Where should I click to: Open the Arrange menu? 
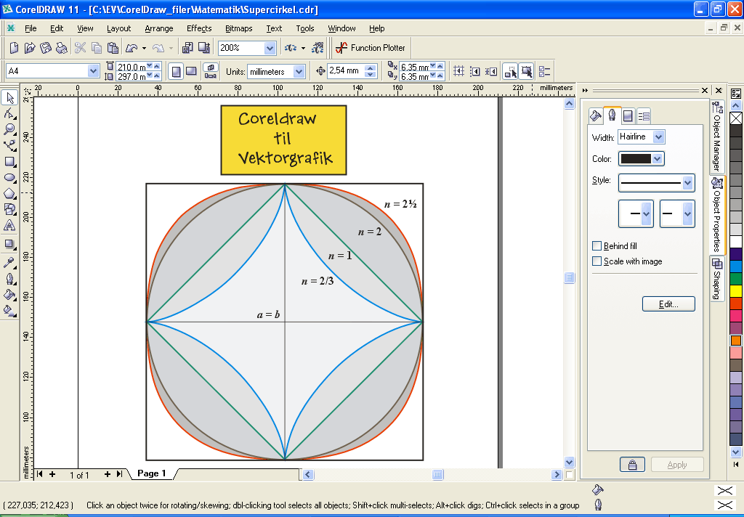(159, 28)
